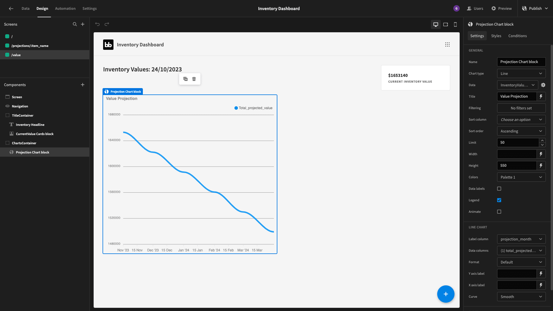Open the app grid menu icon
The height and width of the screenshot is (311, 553).
pos(447,45)
